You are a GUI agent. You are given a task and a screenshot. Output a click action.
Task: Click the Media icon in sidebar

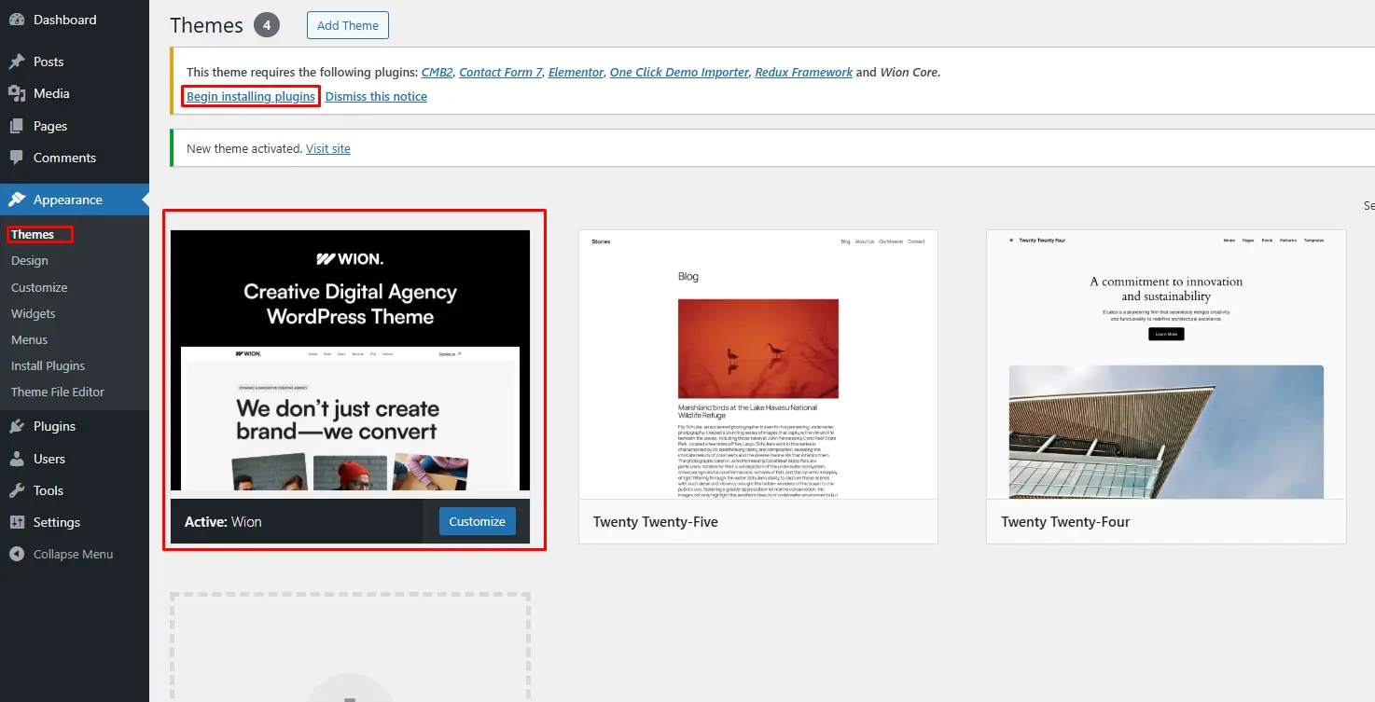click(17, 93)
